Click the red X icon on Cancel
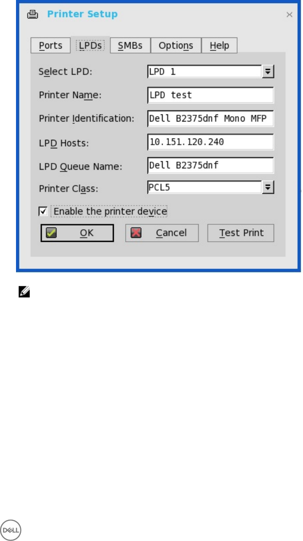303x541 pixels. point(136,233)
